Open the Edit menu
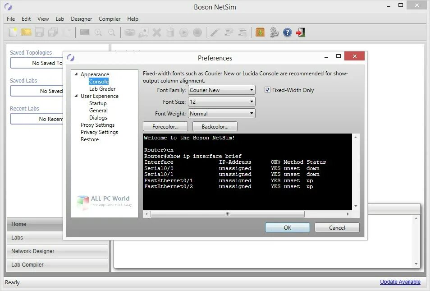 [x=26, y=18]
